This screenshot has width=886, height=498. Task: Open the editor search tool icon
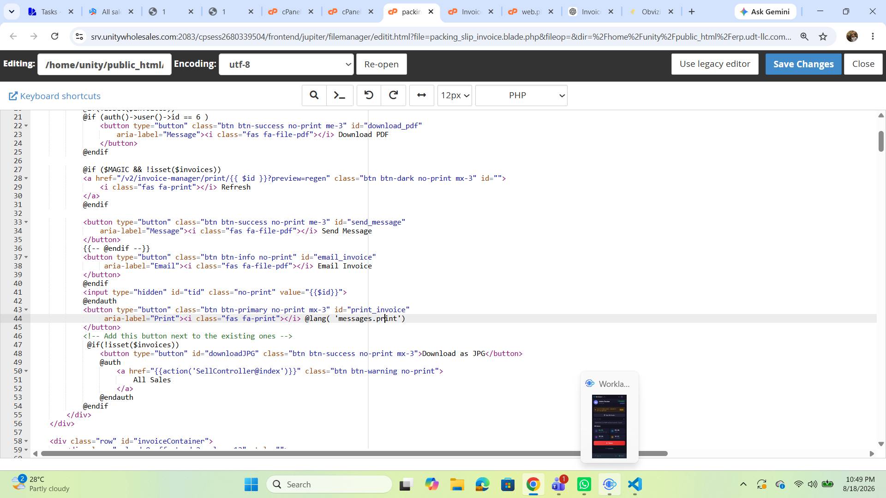coord(314,95)
